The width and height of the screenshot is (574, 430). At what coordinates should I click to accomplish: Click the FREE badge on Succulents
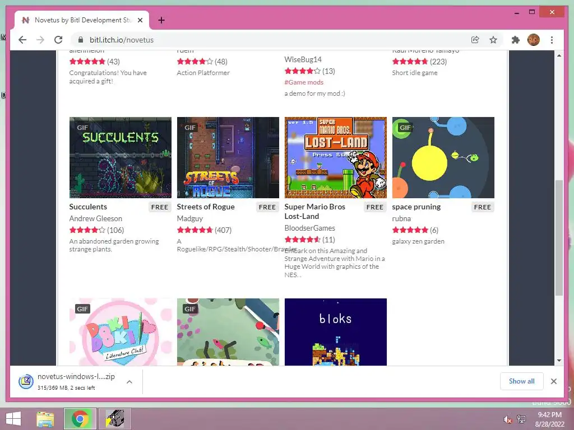(160, 207)
